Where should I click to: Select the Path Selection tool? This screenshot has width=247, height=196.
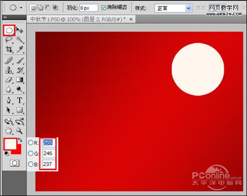[8, 110]
